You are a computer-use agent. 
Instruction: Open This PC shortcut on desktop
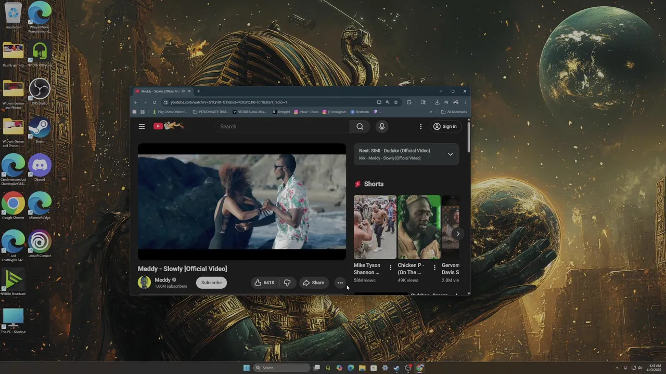13,320
